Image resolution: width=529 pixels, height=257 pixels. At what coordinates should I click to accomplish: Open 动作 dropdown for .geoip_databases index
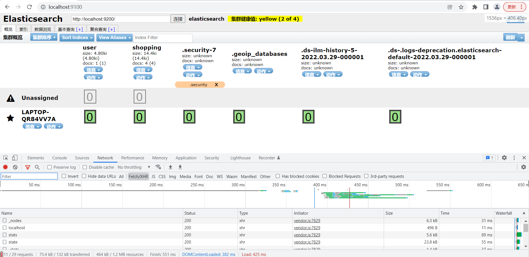coord(264,71)
